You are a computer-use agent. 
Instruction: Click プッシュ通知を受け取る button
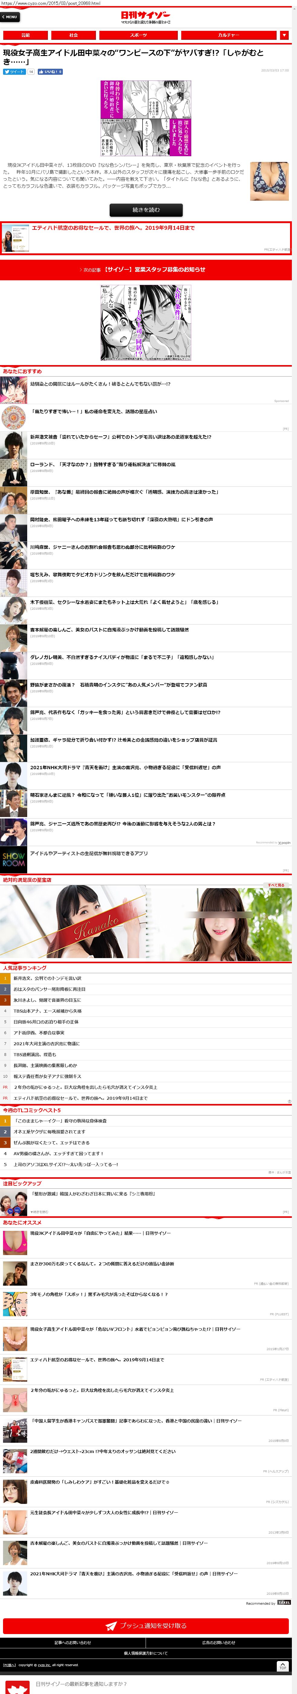pyautogui.click(x=146, y=1626)
